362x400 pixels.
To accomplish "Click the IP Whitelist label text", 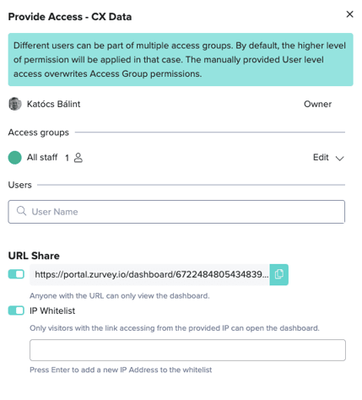I will point(52,311).
